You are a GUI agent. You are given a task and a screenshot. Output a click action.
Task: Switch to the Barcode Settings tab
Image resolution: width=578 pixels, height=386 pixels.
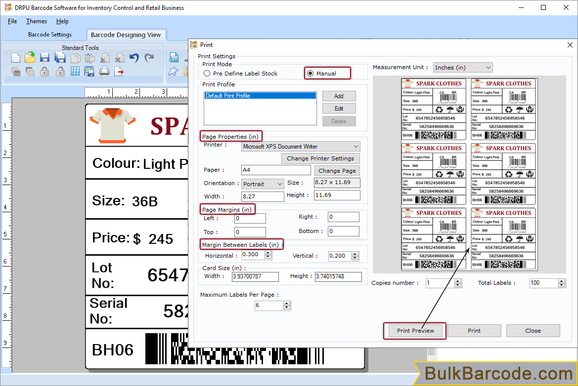[x=50, y=35]
